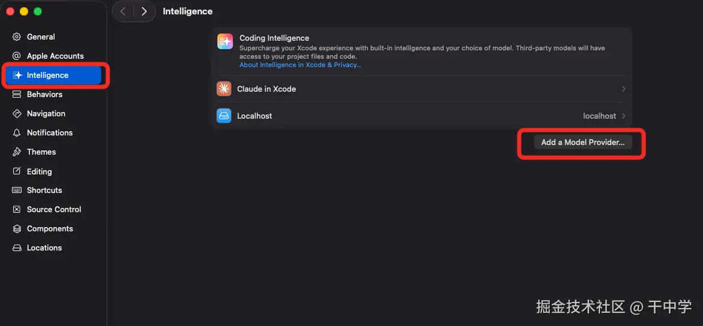This screenshot has height=326, width=703.
Task: Click the Add a Model Provider button
Action: [x=583, y=143]
